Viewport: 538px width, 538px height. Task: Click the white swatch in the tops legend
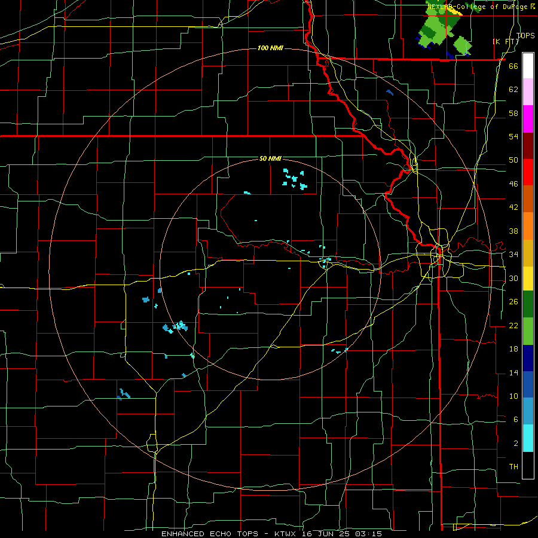pos(528,66)
